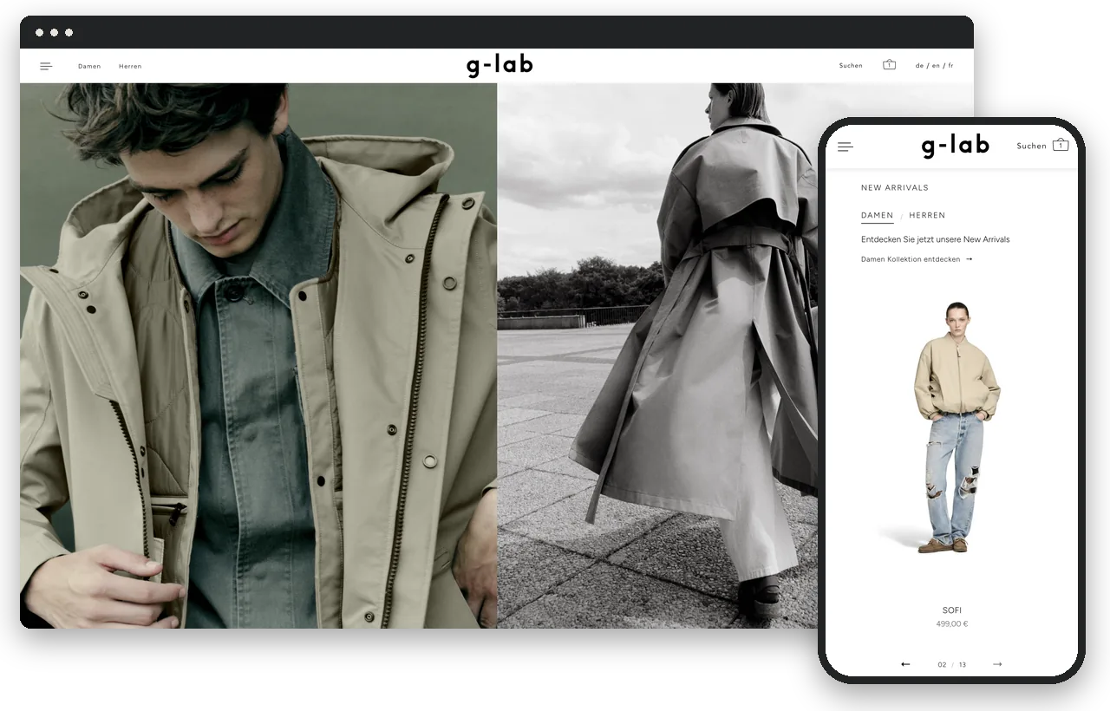Viewport: 1110px width, 711px height.
Task: Switch language to fr
Action: pyautogui.click(x=950, y=66)
